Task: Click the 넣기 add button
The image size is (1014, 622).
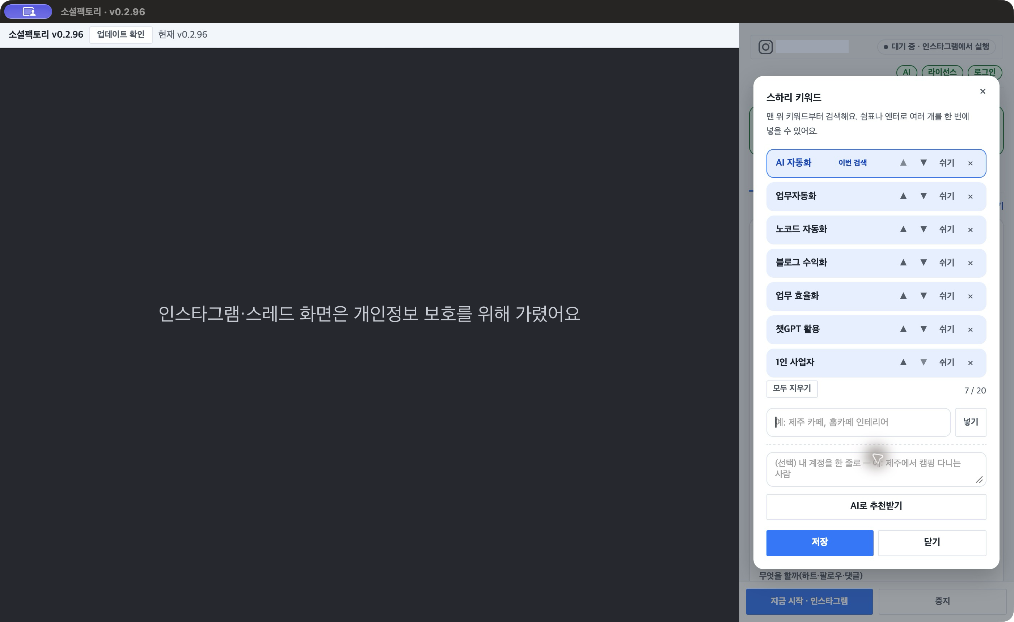Action: (x=970, y=422)
